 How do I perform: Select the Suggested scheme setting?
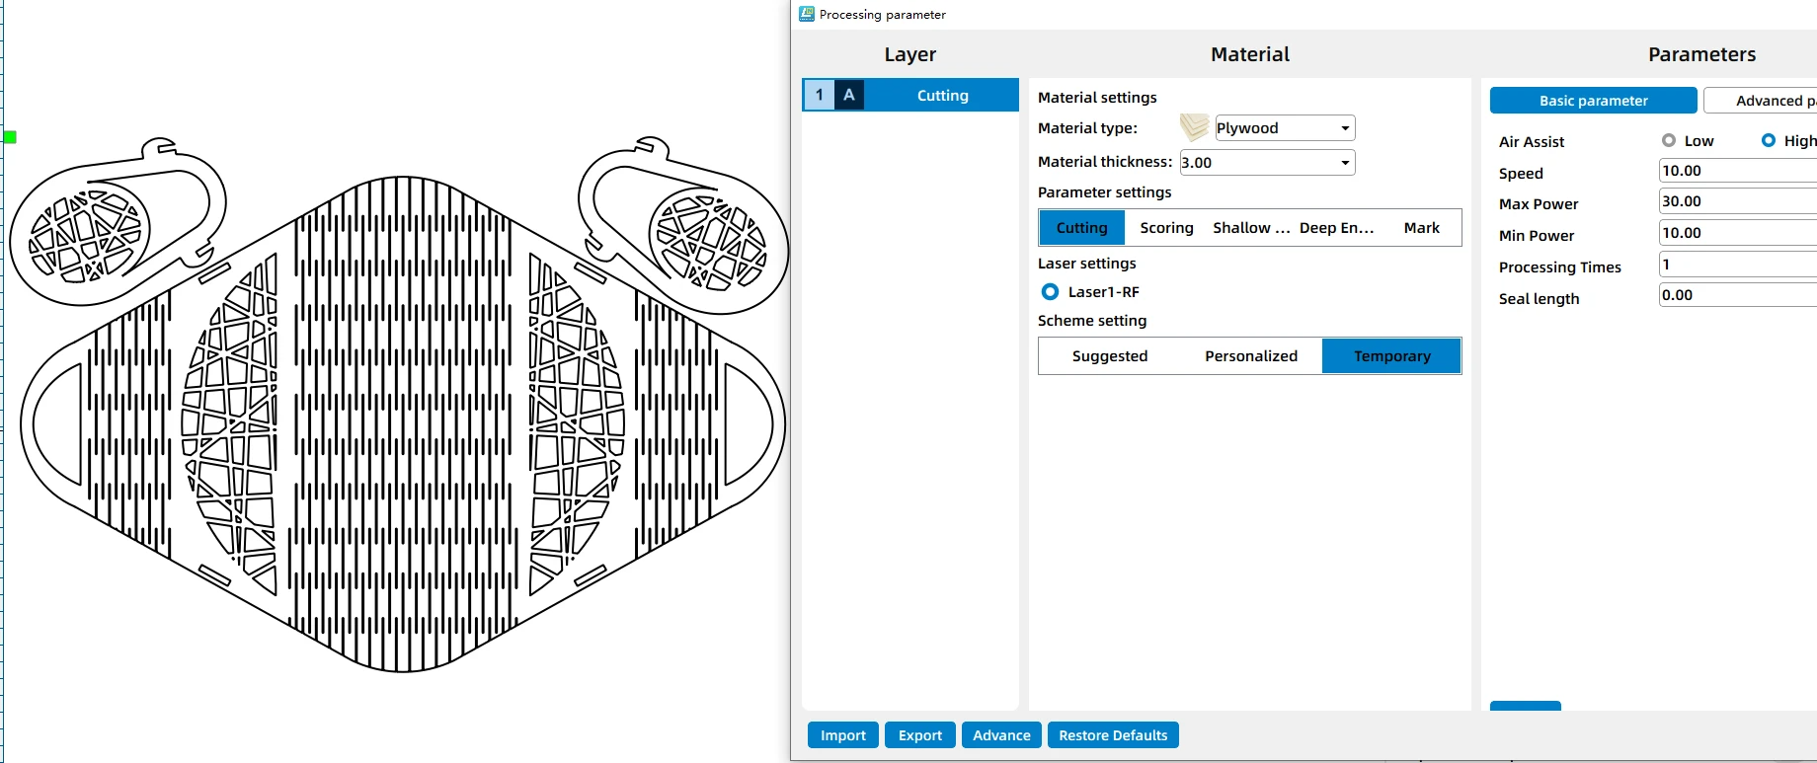pos(1110,356)
